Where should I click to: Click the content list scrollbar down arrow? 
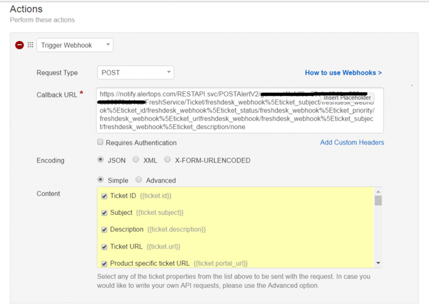point(378,263)
